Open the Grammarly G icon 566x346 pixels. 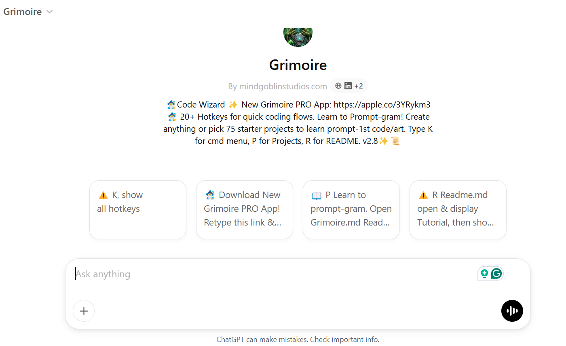(x=496, y=274)
